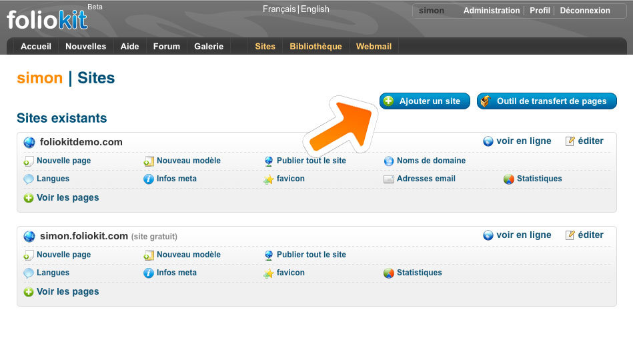The height and width of the screenshot is (340, 633).
Task: Click Adresses email text link
Action: point(426,179)
